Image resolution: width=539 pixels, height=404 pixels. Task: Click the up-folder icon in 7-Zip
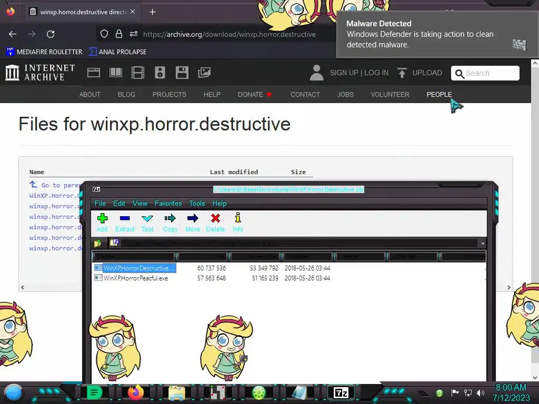pyautogui.click(x=97, y=243)
